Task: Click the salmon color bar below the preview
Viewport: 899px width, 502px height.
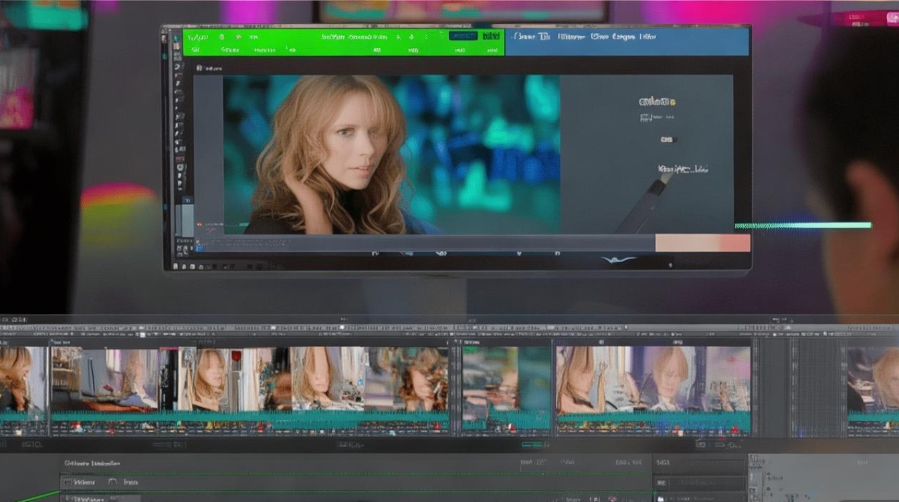Action: (702, 242)
